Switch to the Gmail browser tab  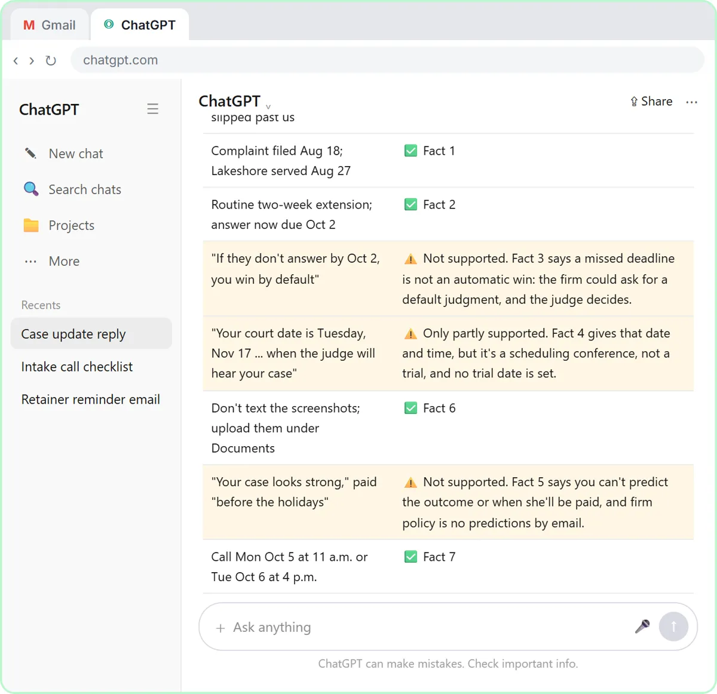[x=50, y=25]
